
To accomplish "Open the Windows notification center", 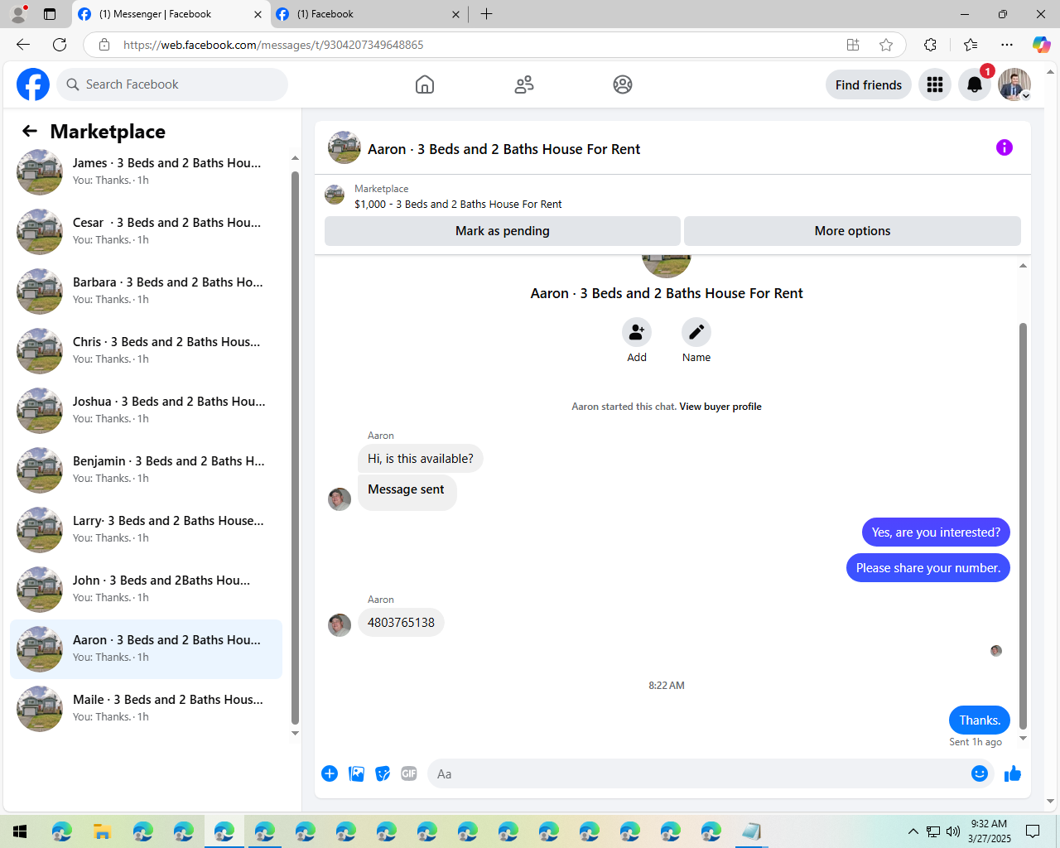I will click(1033, 831).
